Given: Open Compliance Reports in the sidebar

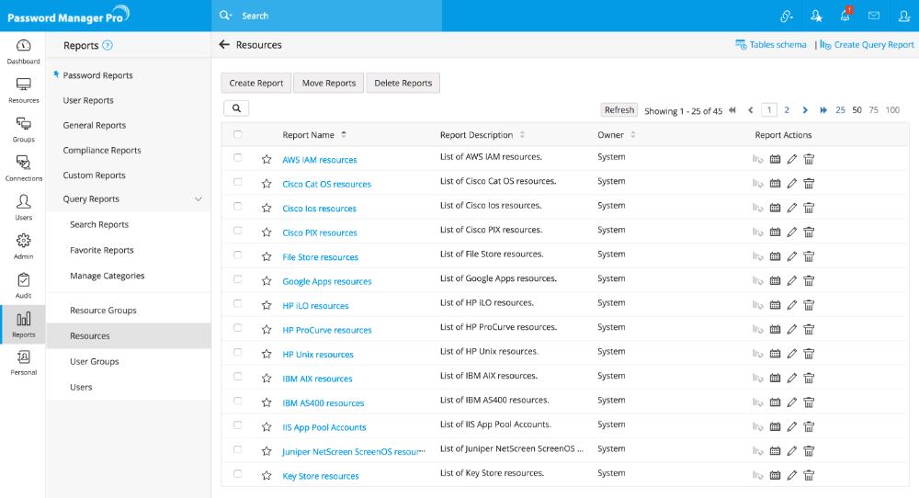Looking at the screenshot, I should point(102,151).
